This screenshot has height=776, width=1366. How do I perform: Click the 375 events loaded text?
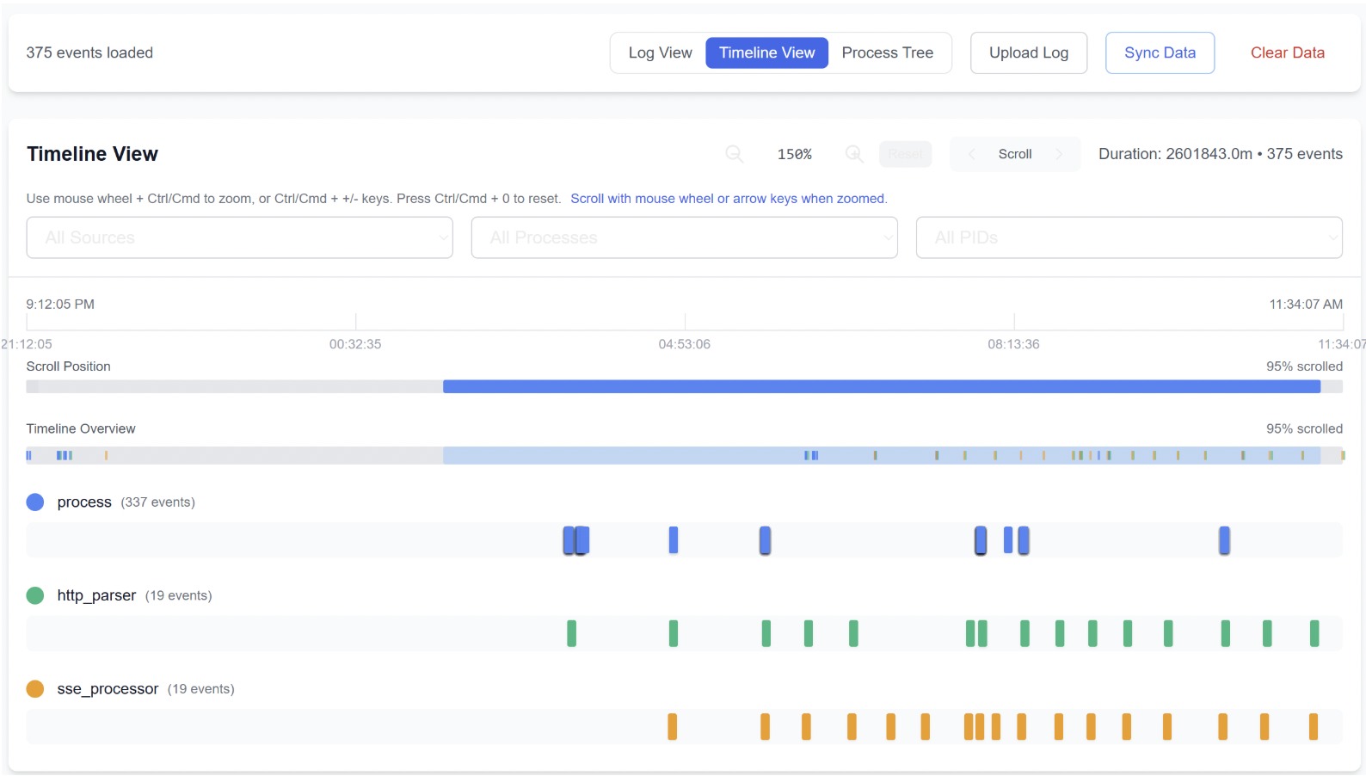pyautogui.click(x=89, y=52)
